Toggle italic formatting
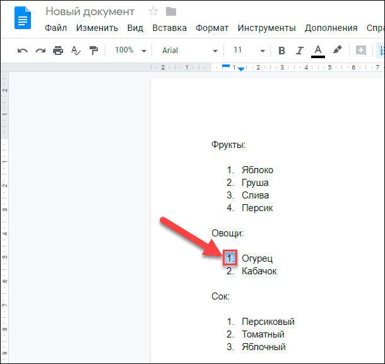This screenshot has height=364, width=385. point(299,51)
